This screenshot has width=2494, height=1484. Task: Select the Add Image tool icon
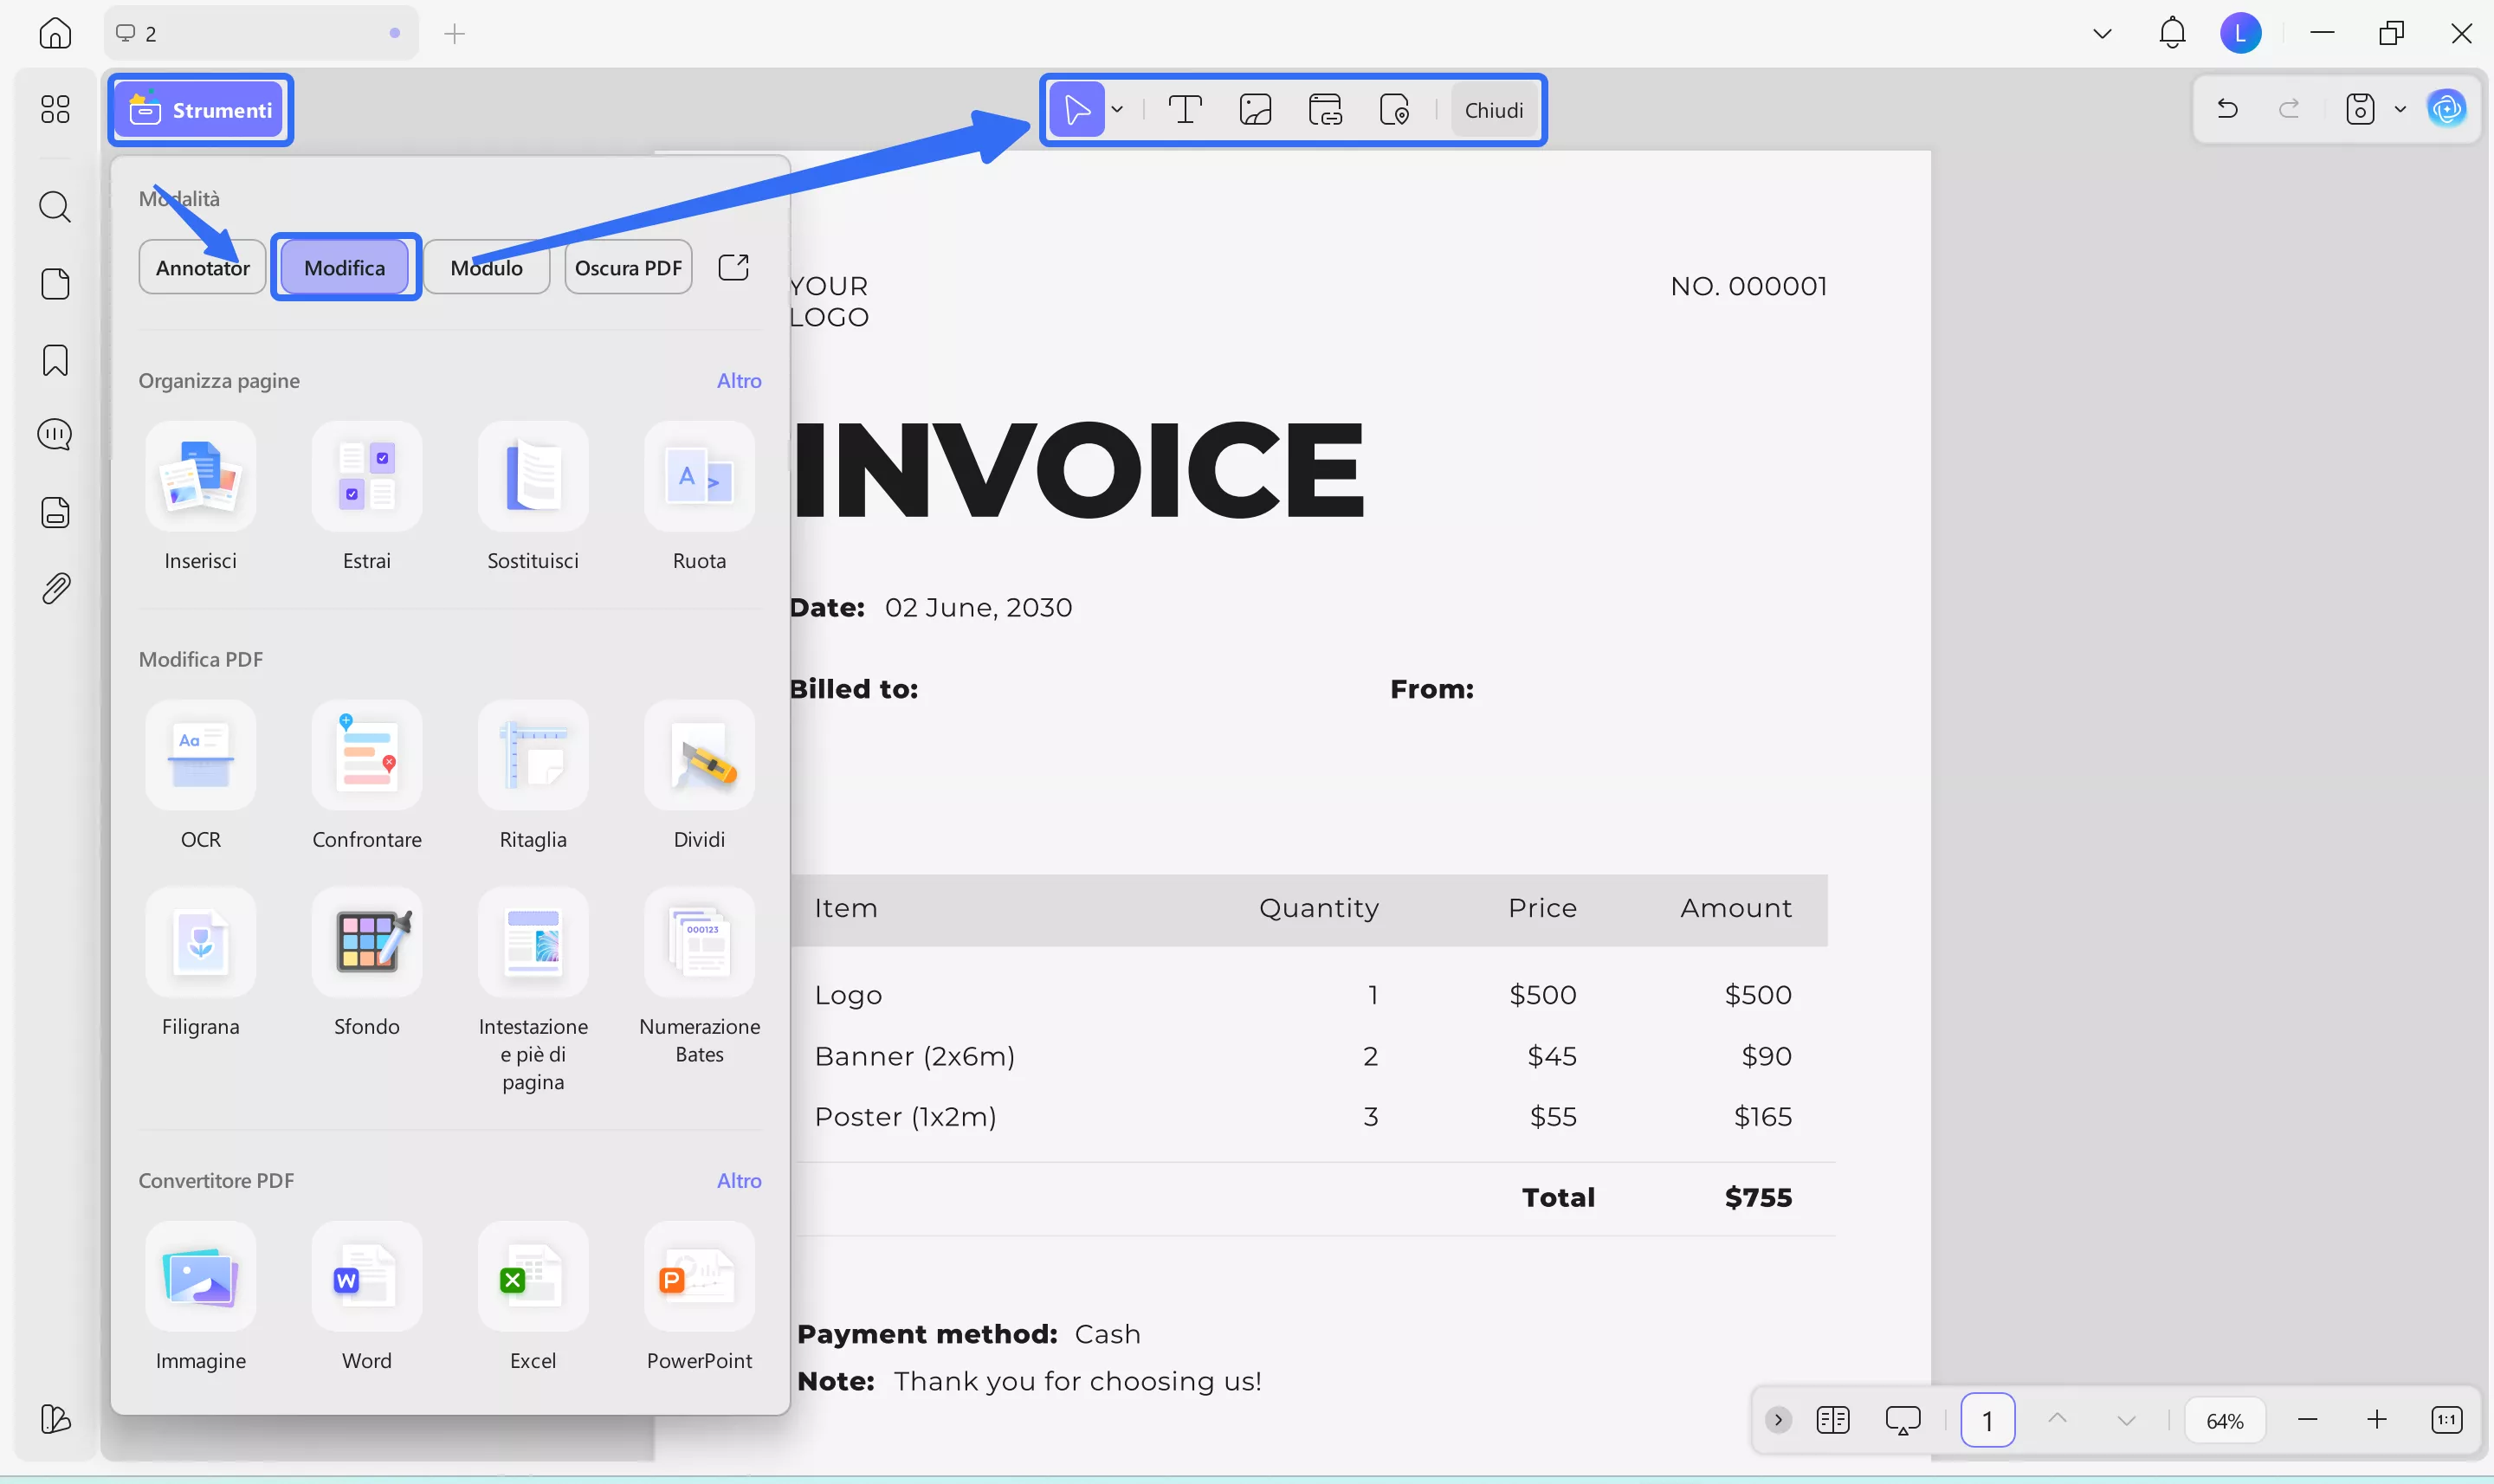tap(1255, 110)
